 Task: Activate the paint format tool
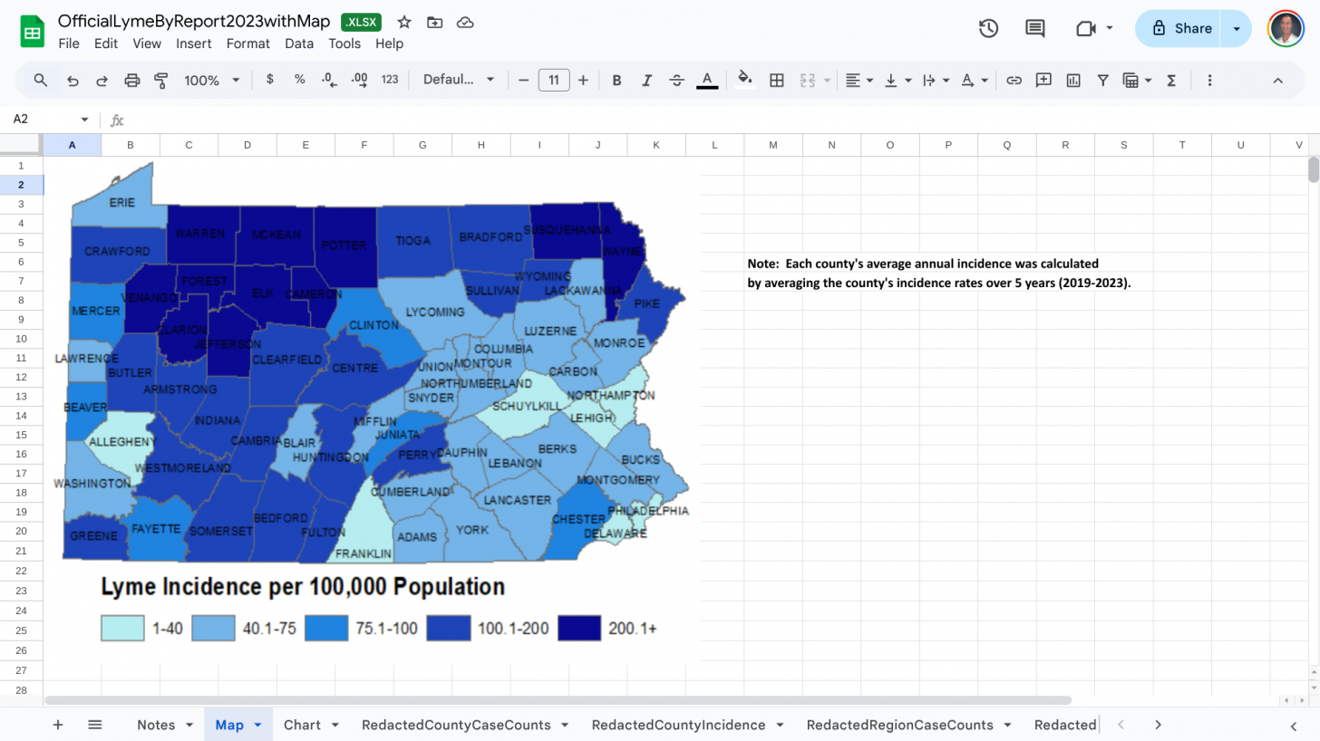coord(161,80)
